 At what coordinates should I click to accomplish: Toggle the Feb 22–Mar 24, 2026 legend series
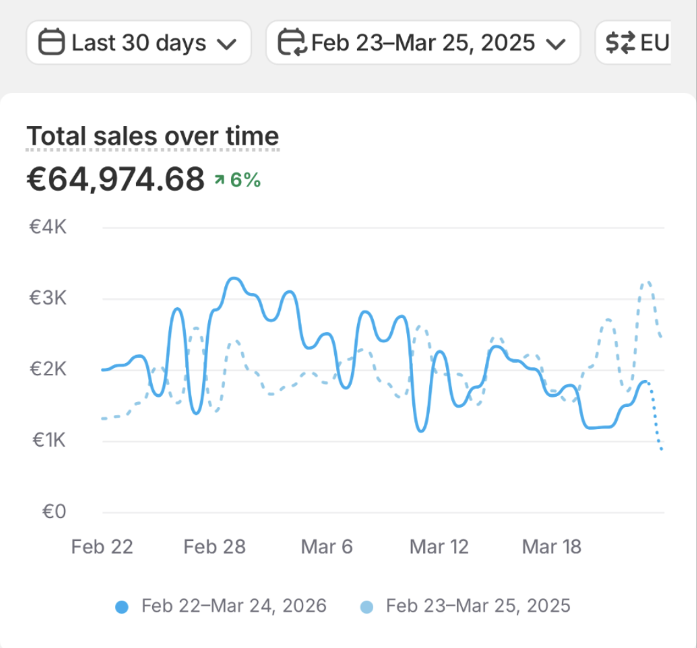[x=233, y=606]
